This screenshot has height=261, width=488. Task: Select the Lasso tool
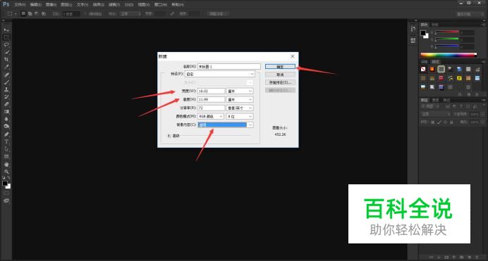6,45
